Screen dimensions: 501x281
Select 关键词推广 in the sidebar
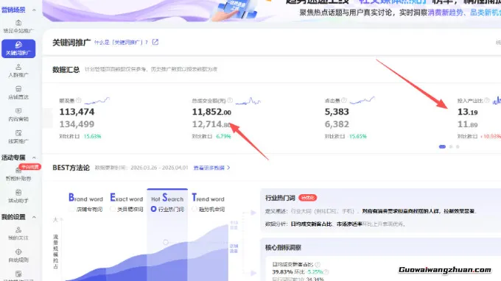[x=18, y=49]
